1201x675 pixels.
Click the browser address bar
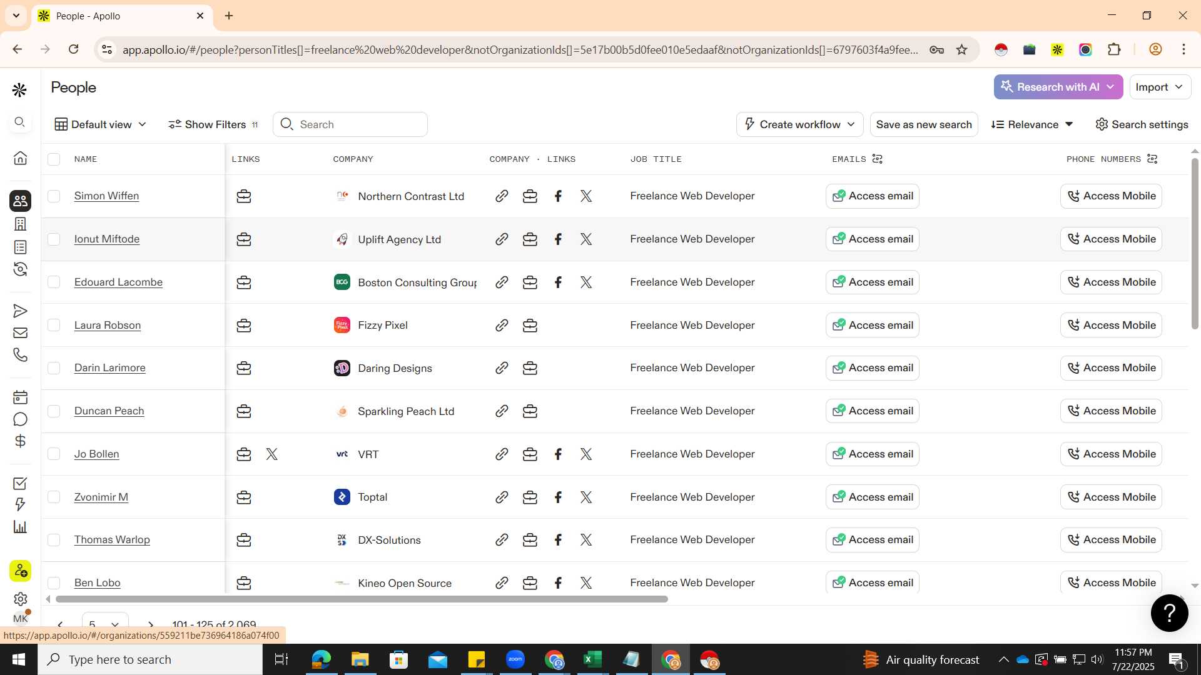click(519, 49)
